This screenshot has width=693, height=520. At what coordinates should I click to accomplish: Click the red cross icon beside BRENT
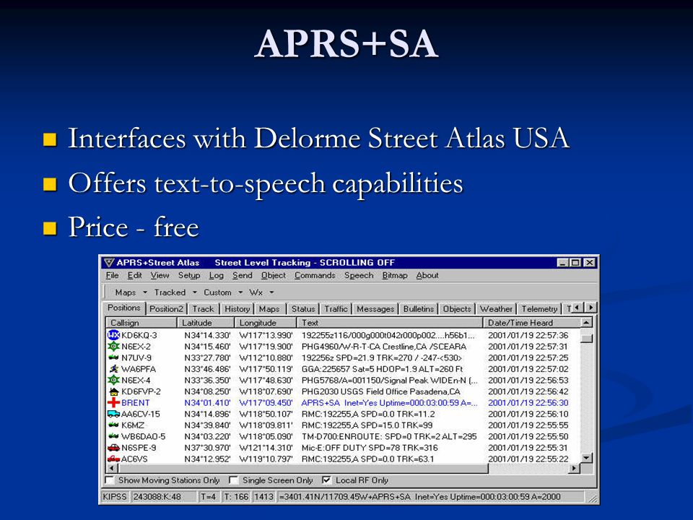[x=113, y=402]
